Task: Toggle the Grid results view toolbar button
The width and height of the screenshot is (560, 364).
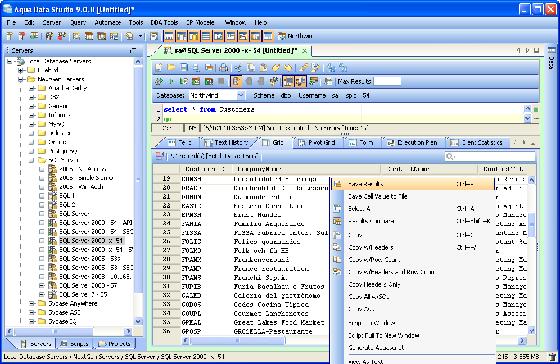Action: pyautogui.click(x=288, y=81)
